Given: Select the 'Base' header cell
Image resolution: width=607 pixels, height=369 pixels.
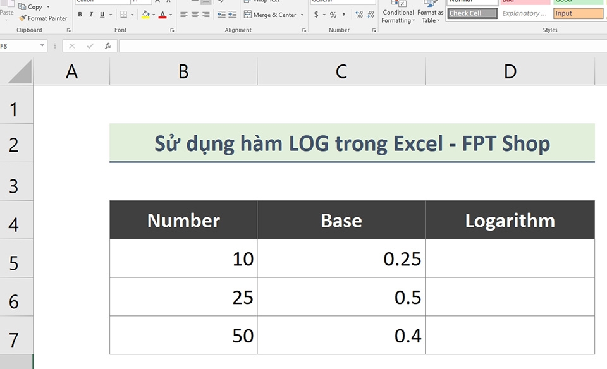Looking at the screenshot, I should pos(341,220).
